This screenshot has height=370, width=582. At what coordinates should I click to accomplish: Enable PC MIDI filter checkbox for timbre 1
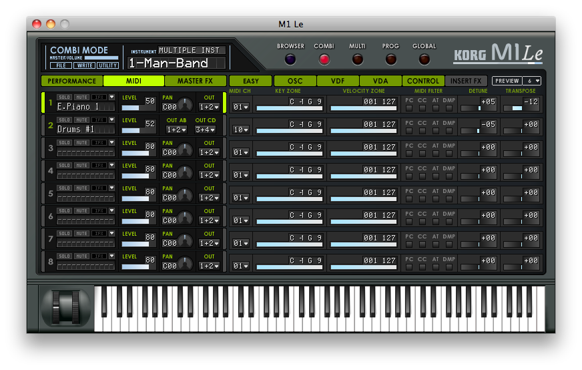(x=409, y=108)
